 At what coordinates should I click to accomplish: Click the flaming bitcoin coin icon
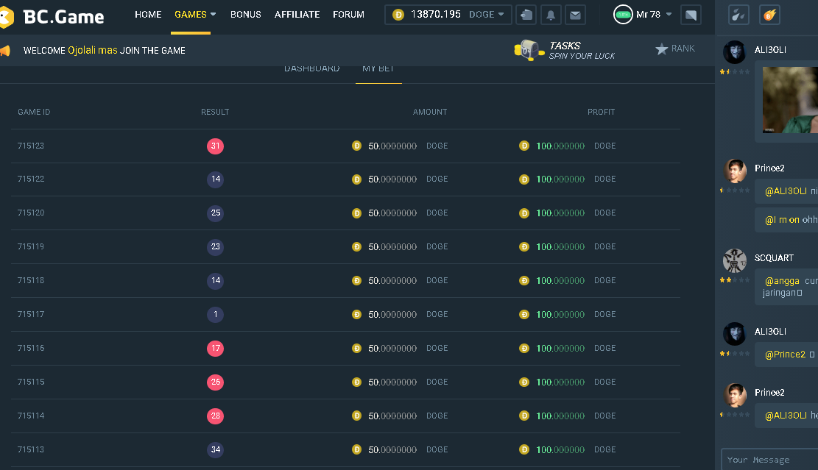tap(769, 15)
